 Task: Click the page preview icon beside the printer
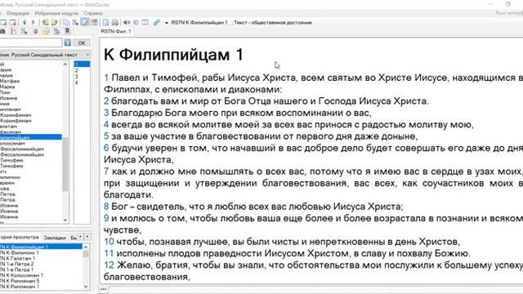[x=105, y=22]
